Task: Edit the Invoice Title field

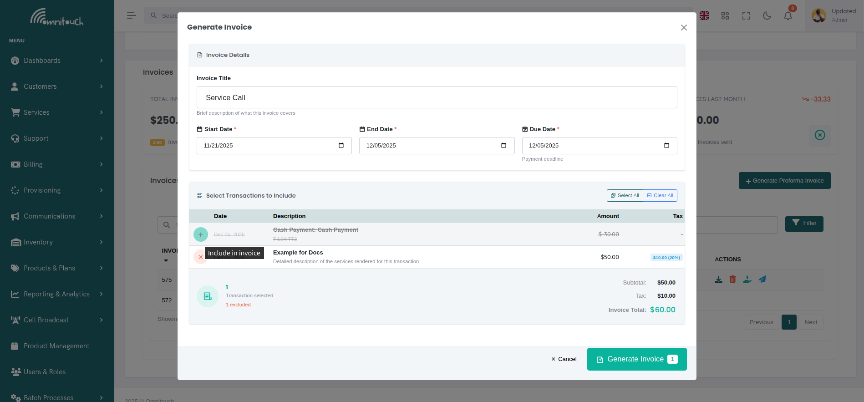Action: tap(437, 97)
